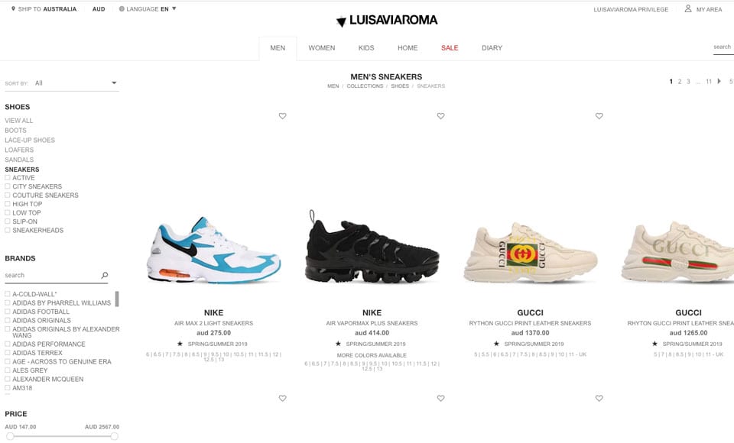Add Nike Air Max 2 Light to wishlist
This screenshot has height=443, width=734.
coord(282,116)
